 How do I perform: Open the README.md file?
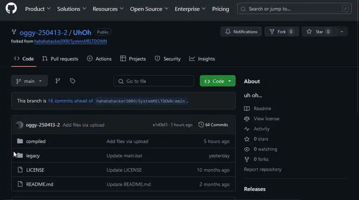(x=40, y=184)
